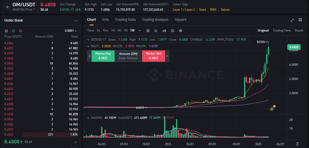Switch chart to Depth view
The width and height of the screenshot is (309, 148).
[299, 30]
